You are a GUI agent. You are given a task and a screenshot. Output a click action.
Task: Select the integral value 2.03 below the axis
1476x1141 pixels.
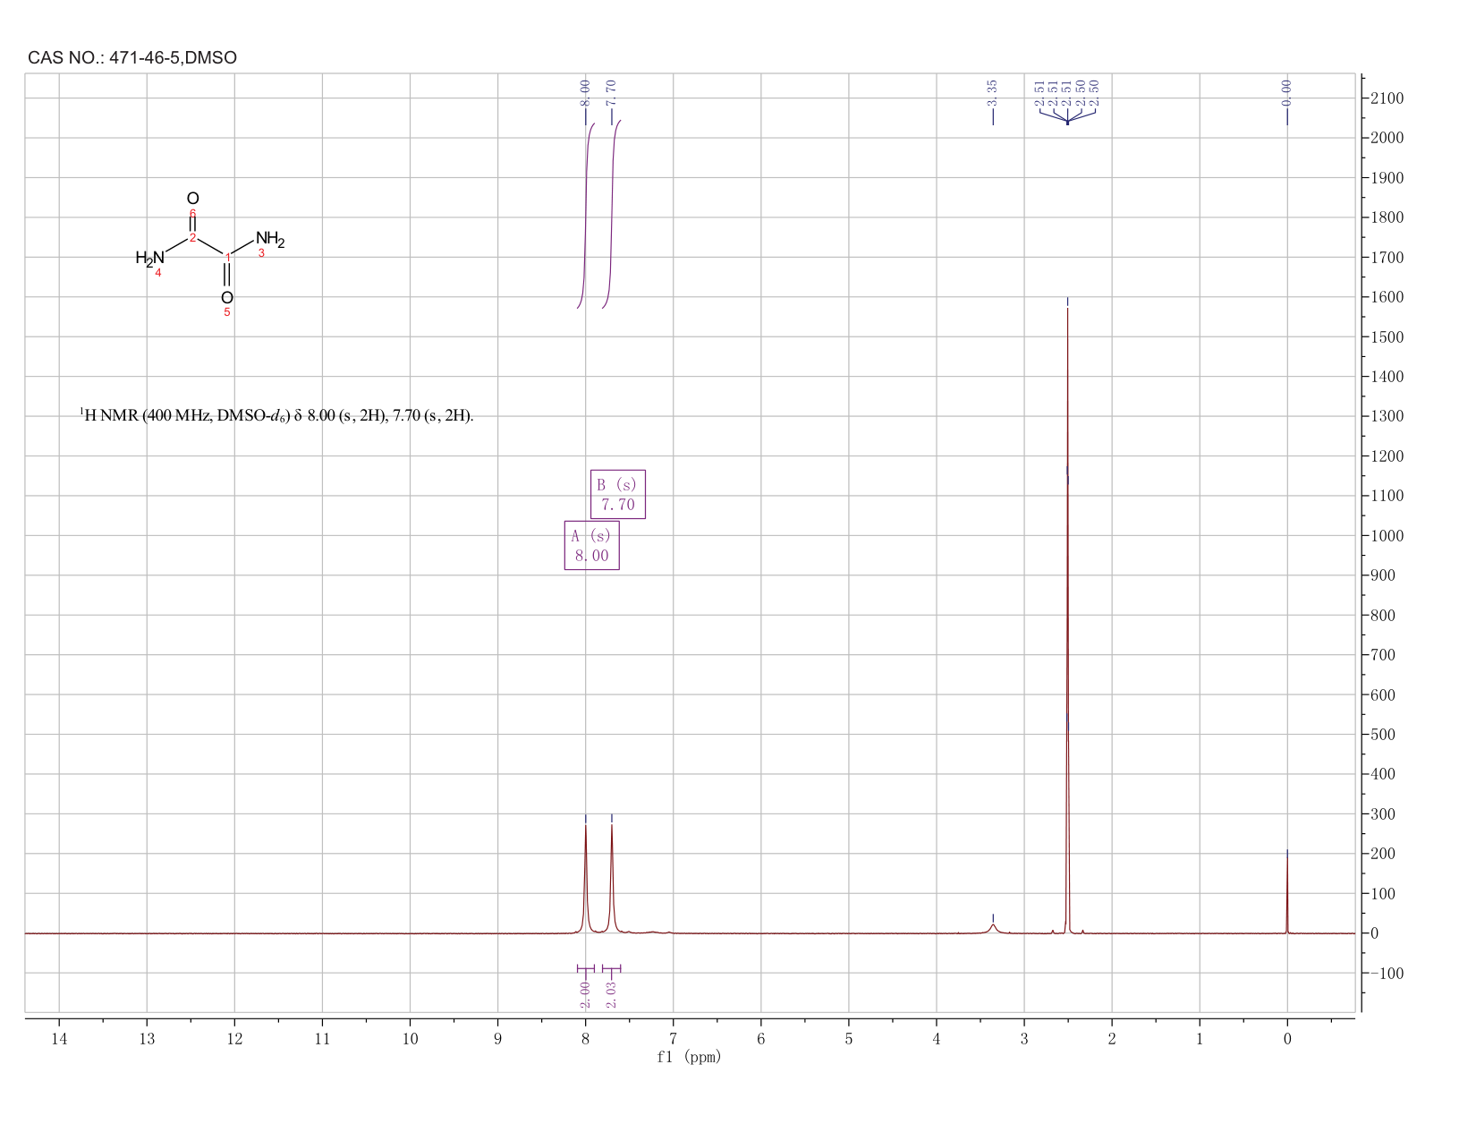(x=612, y=994)
